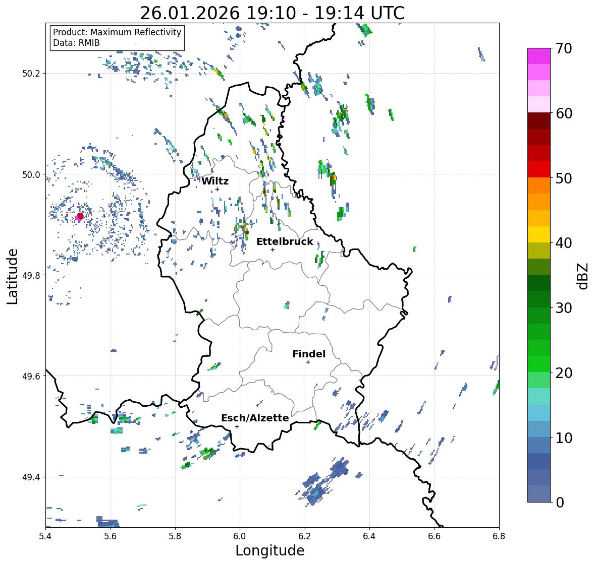Click the bright green colorbar segment above 20

(x=539, y=364)
